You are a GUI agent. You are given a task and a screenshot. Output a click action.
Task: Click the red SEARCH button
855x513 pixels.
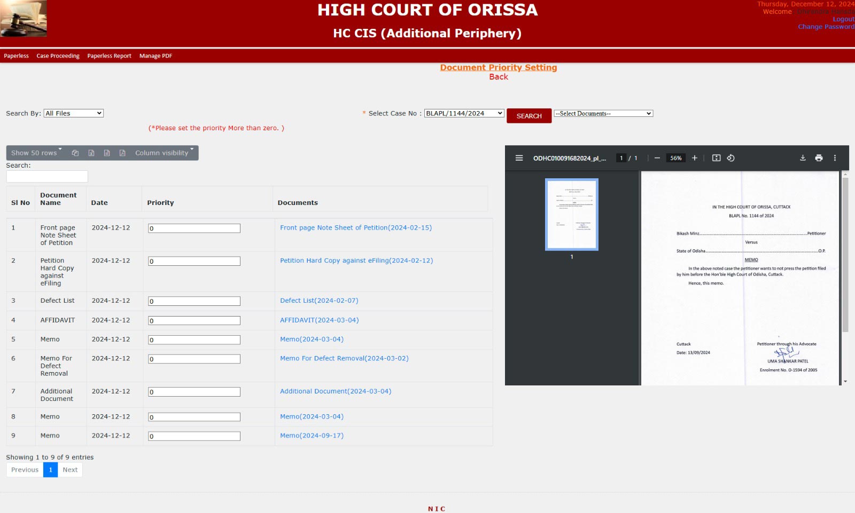[x=529, y=116]
